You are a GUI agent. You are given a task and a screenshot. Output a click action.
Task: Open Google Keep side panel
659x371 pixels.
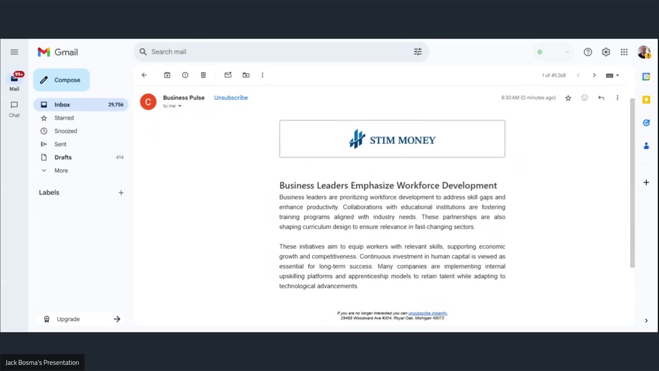[646, 100]
